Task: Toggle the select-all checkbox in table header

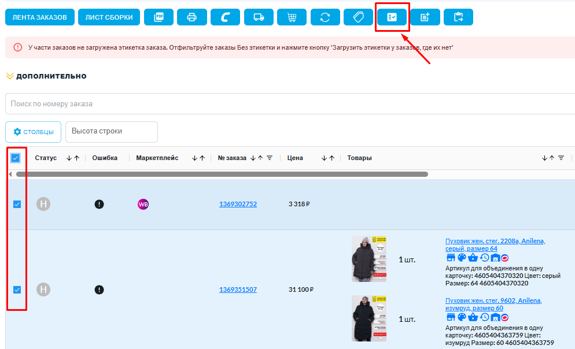Action: tap(16, 158)
